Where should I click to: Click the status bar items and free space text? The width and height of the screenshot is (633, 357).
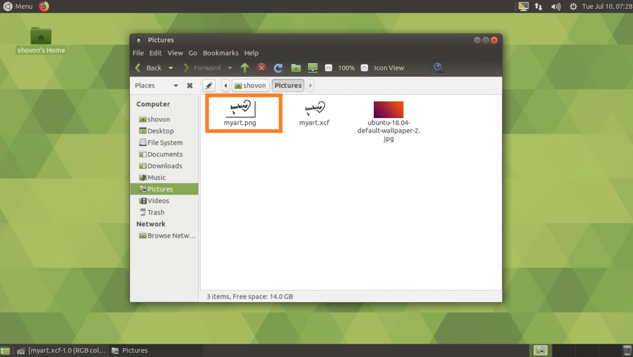250,297
